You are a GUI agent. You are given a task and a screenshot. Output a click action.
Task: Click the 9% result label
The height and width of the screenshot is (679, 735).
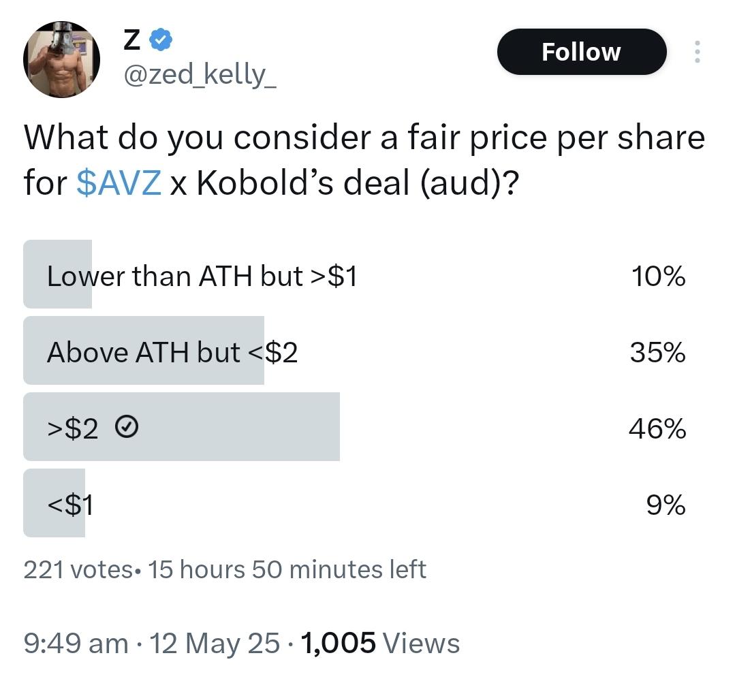point(666,505)
